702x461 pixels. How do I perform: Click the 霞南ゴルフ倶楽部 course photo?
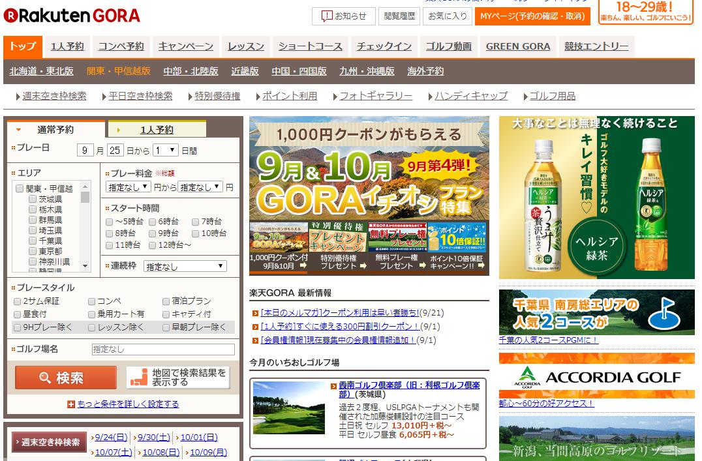click(x=289, y=408)
